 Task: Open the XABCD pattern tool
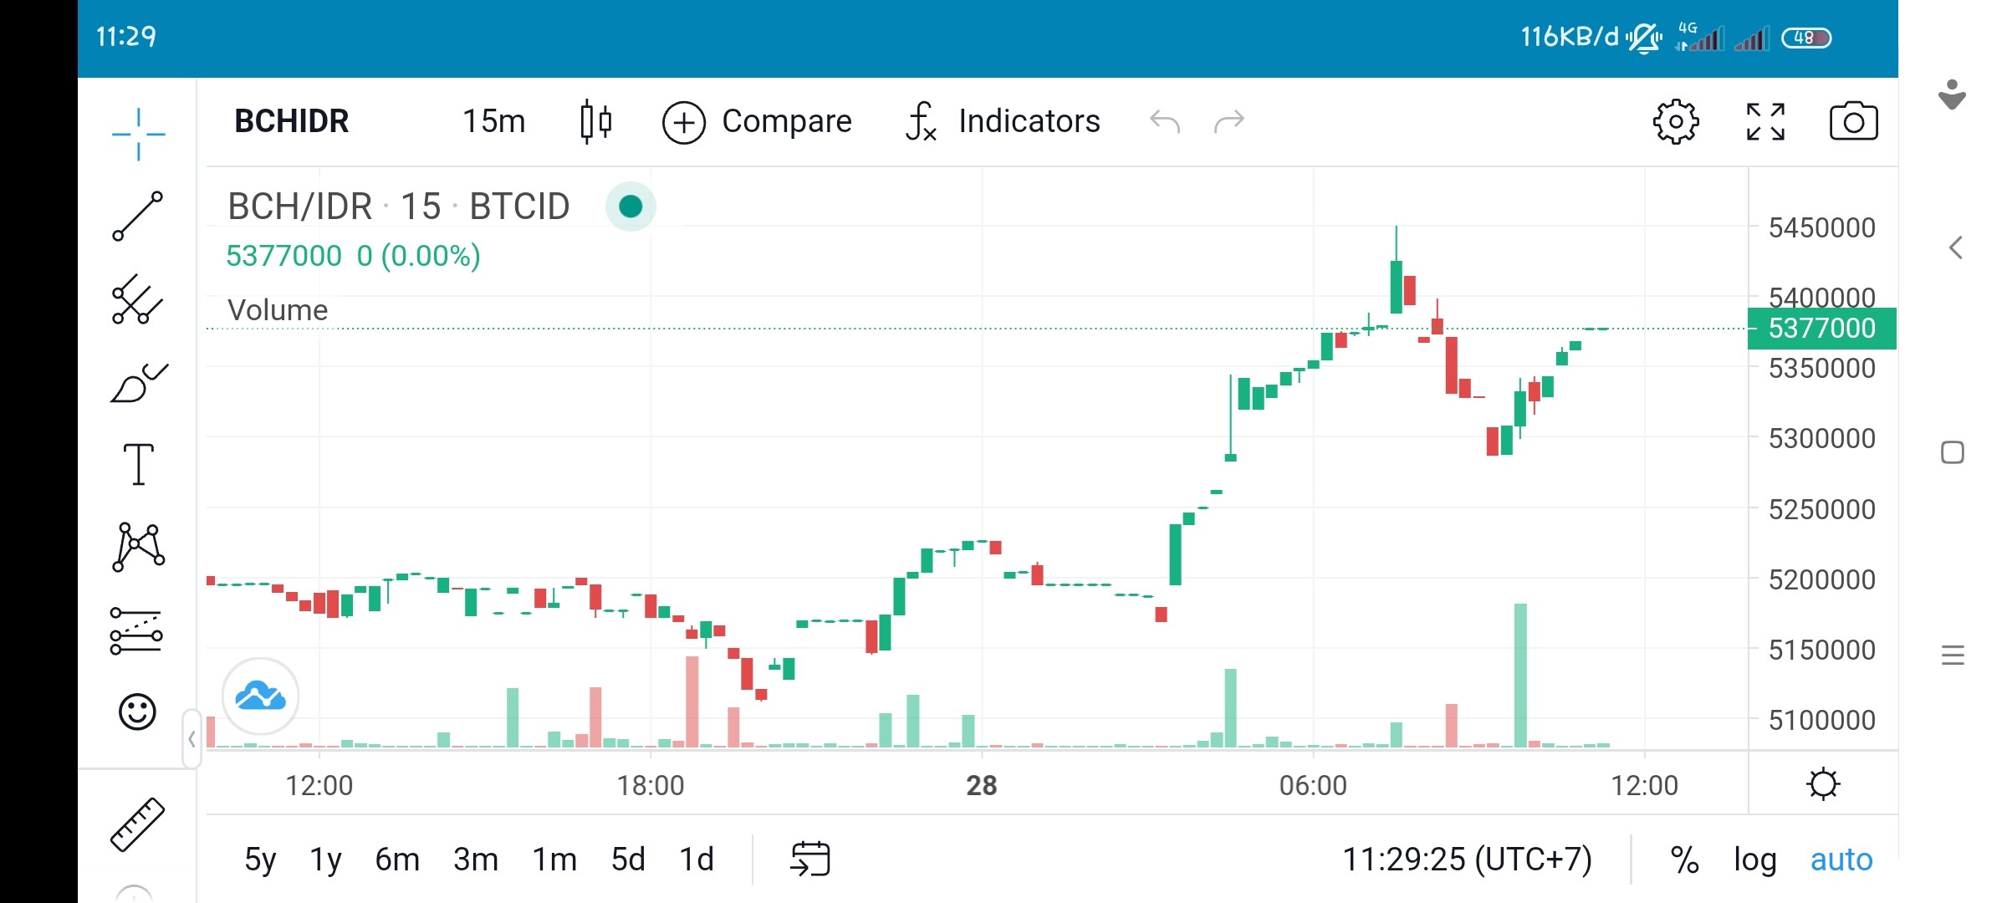138,547
